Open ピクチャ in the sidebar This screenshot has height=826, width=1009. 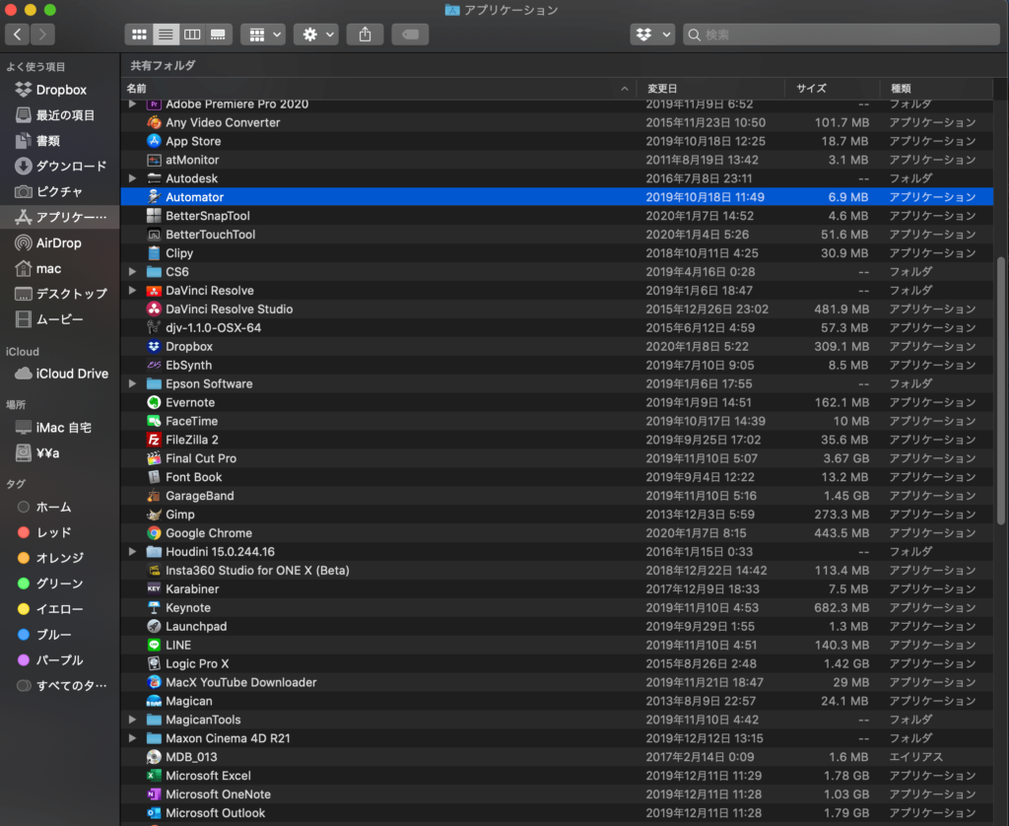[x=59, y=192]
